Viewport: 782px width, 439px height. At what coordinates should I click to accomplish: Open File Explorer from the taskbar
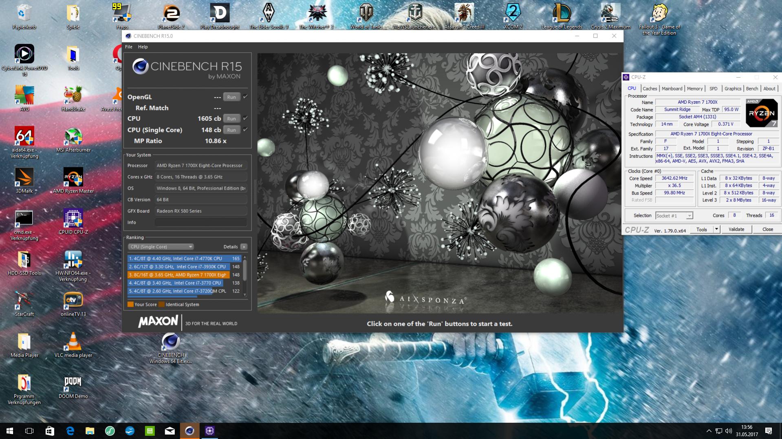90,431
